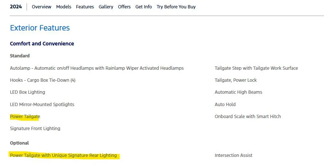
Task: Open the Gallery tab
Action: (106, 7)
